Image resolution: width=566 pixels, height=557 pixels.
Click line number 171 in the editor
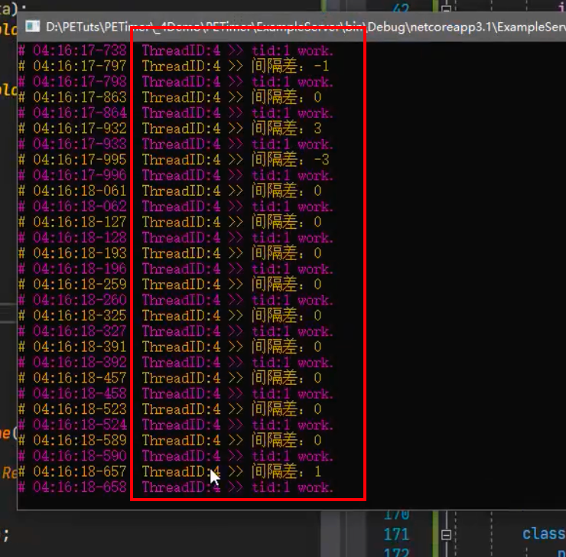pyautogui.click(x=396, y=534)
